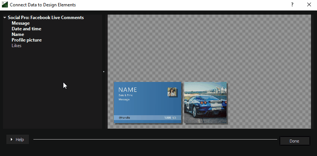
Task: Click the 1,000 count on the card
Action: pyautogui.click(x=167, y=117)
